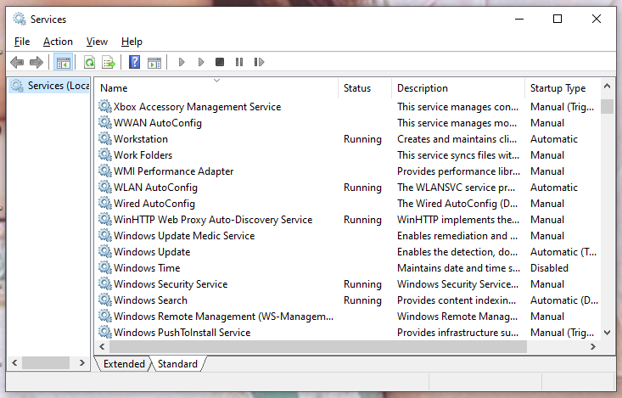Click 'Maintains date and time s...' description

pyautogui.click(x=458, y=268)
